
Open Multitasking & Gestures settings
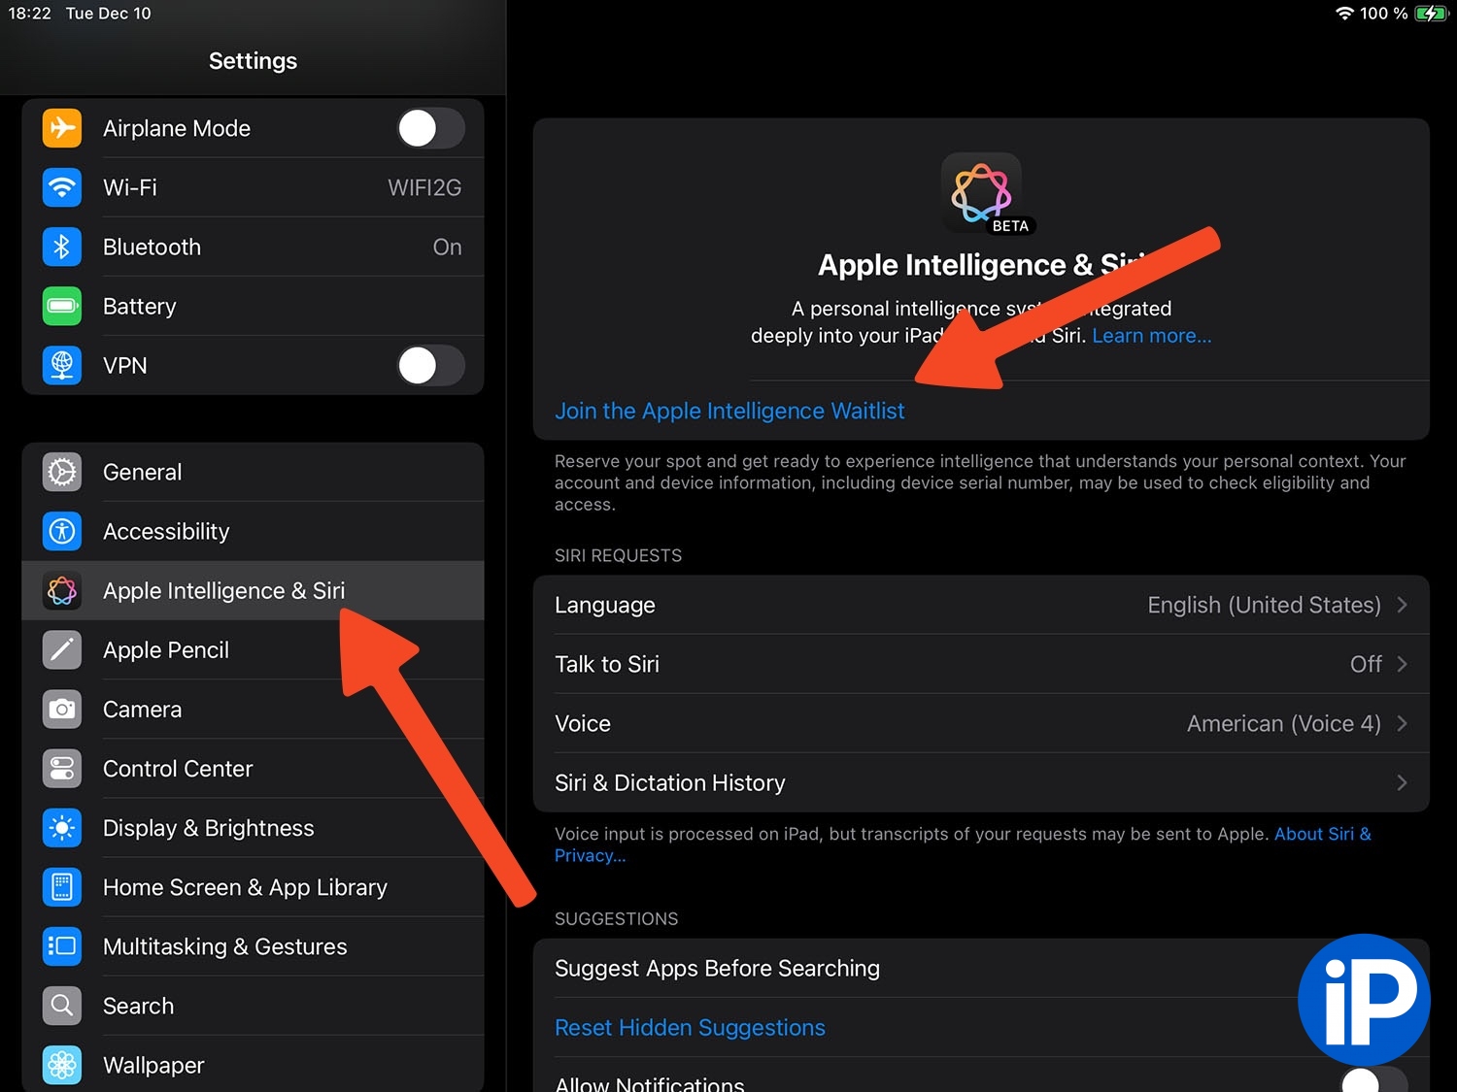pyautogui.click(x=253, y=945)
